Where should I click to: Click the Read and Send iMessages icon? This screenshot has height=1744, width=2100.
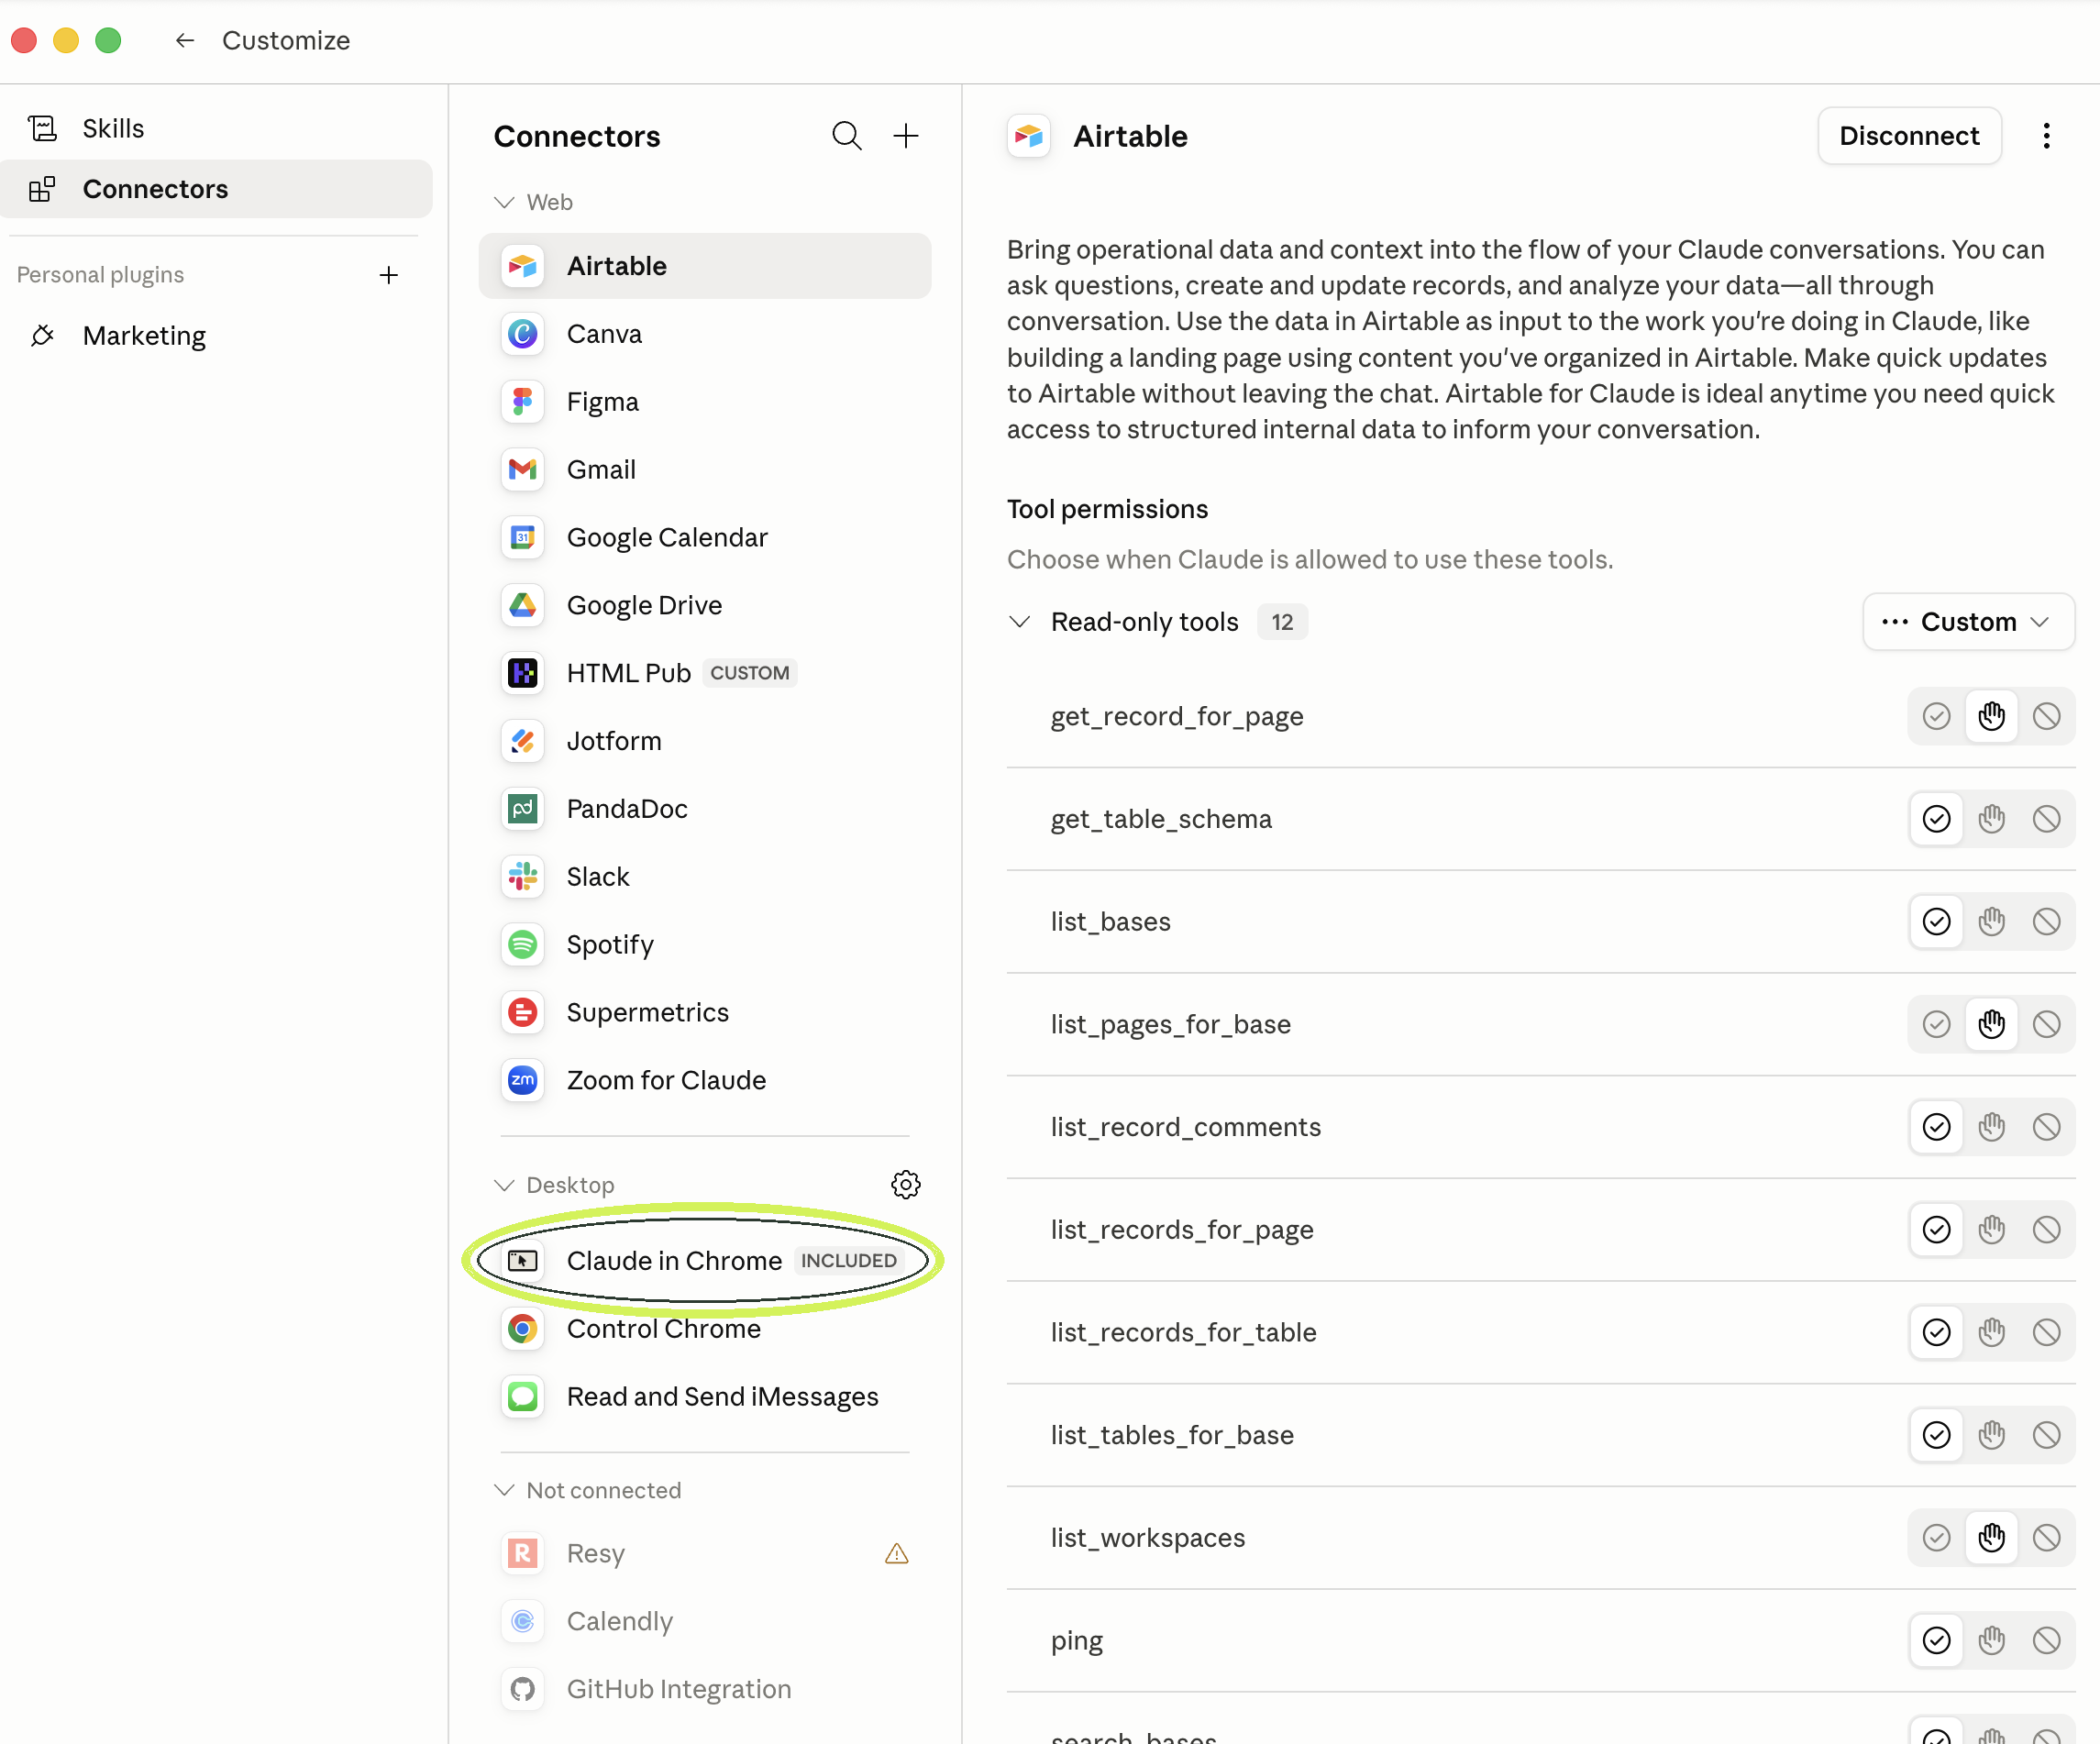(x=523, y=1397)
